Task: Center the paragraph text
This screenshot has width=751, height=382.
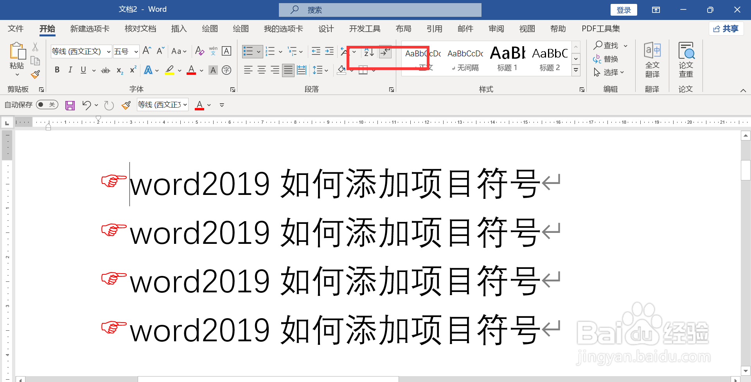Action: 262,70
